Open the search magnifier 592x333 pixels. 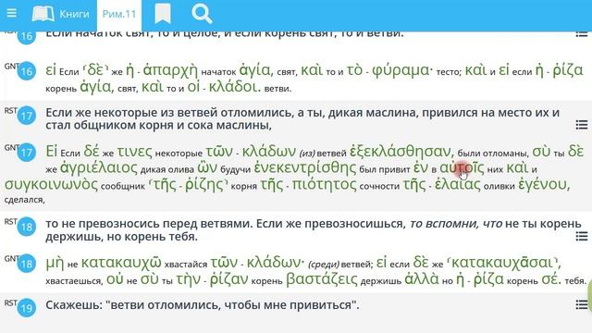pyautogui.click(x=202, y=14)
